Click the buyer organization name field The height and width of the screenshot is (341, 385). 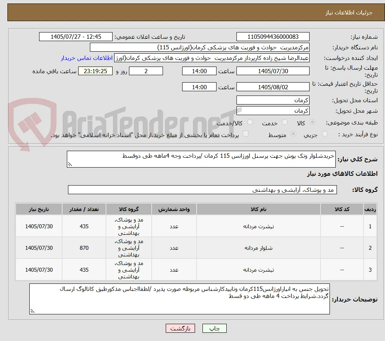200,47
